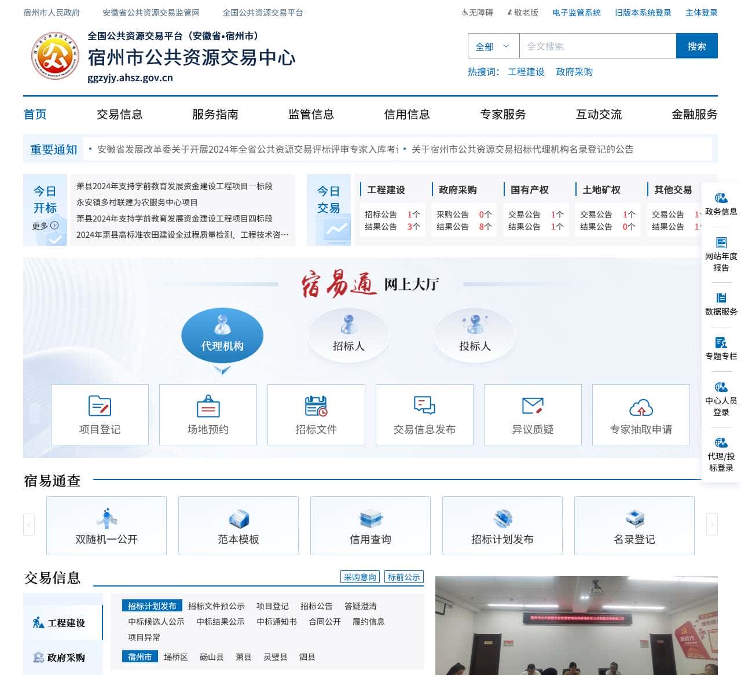Open the 互动交流 navigation menu
Image resolution: width=741 pixels, height=675 pixels.
pyautogui.click(x=599, y=115)
